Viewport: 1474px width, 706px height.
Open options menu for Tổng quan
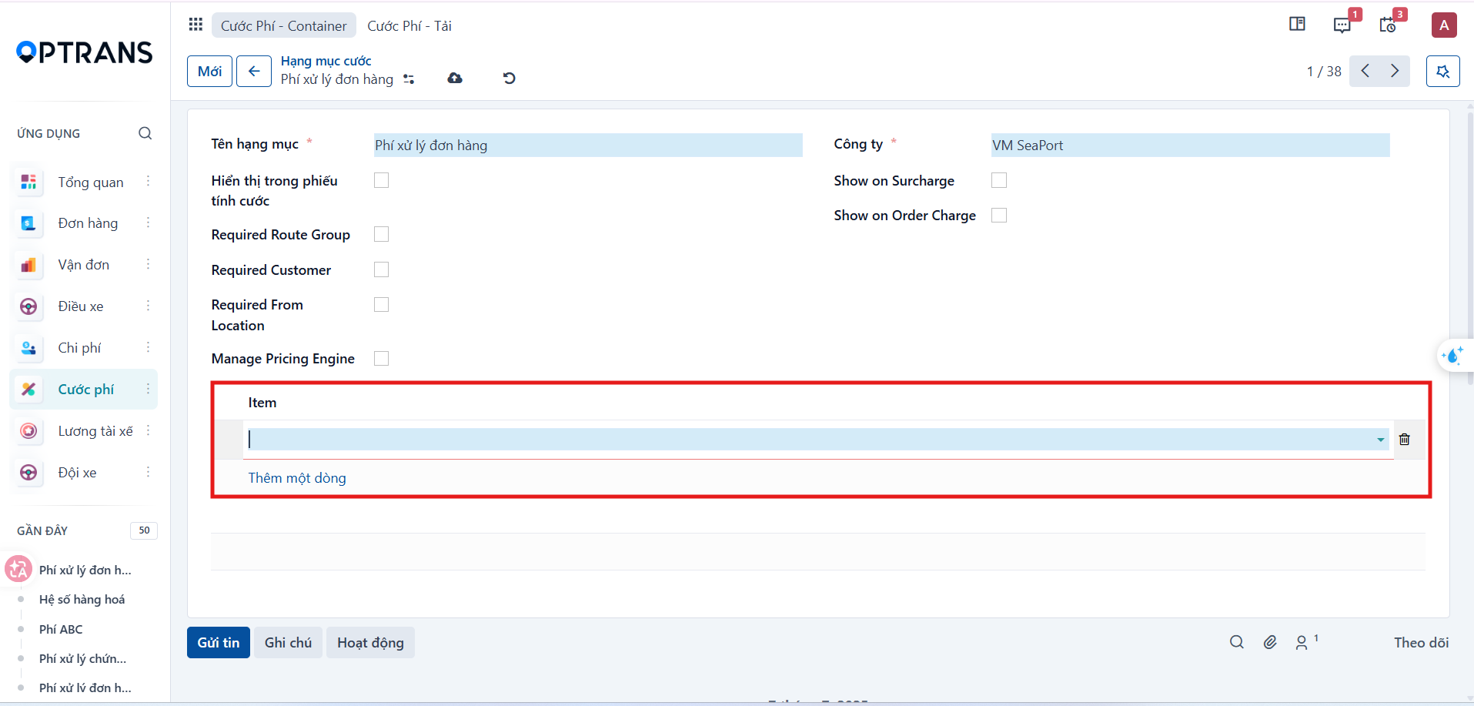[148, 181]
